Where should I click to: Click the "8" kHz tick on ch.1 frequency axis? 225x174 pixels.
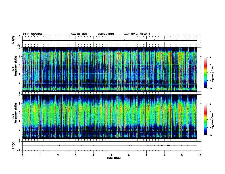20,56
